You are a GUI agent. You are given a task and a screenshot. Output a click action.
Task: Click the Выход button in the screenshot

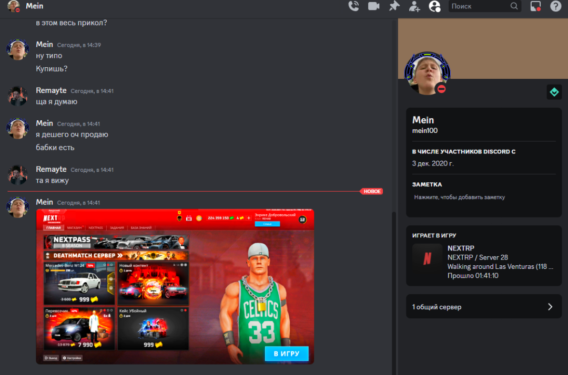tap(51, 358)
